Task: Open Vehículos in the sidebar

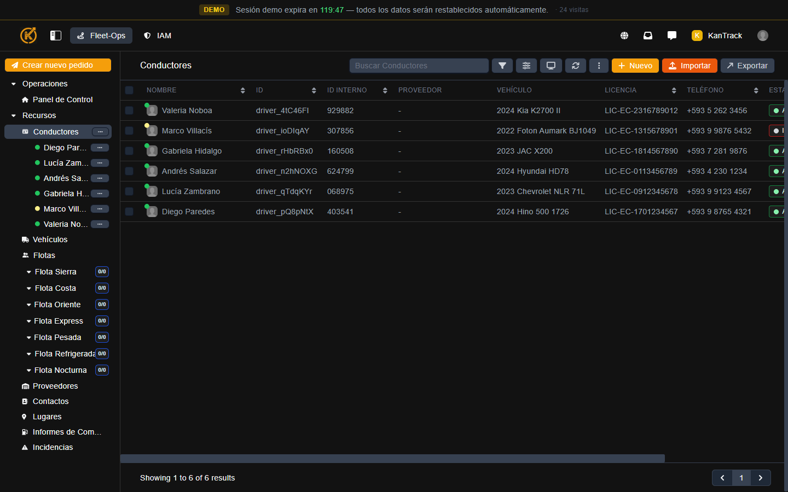Action: point(50,239)
